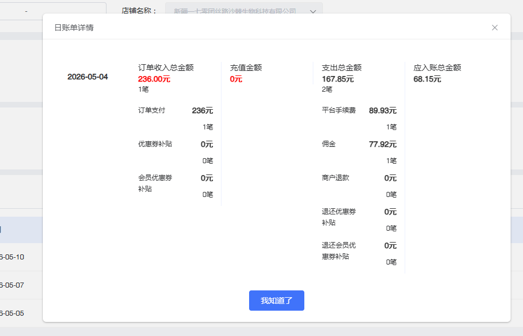Click the background row date ending 05-05
The height and width of the screenshot is (336, 523).
tap(12, 313)
